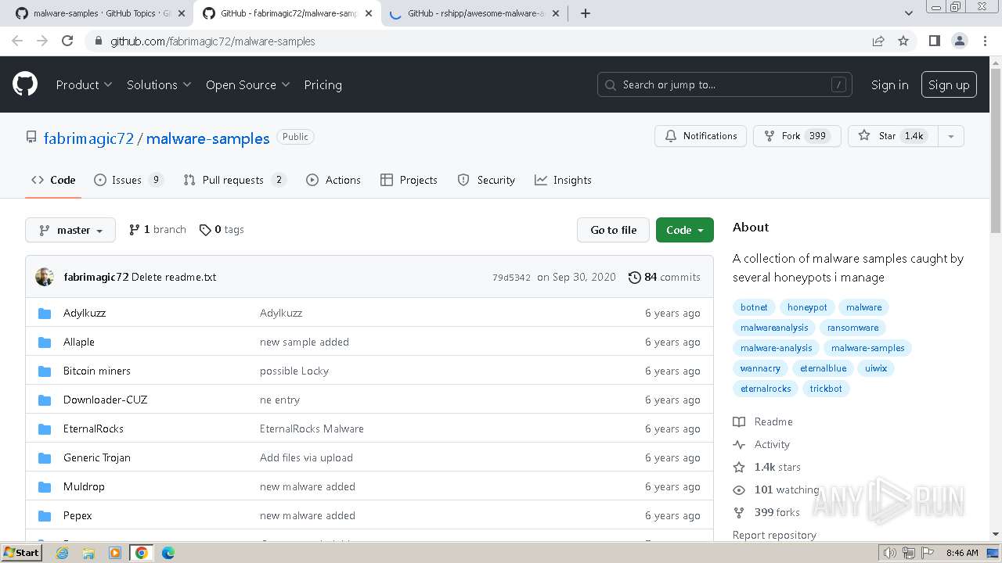Click the Search or jump to field
The width and height of the screenshot is (1002, 563).
pyautogui.click(x=725, y=84)
